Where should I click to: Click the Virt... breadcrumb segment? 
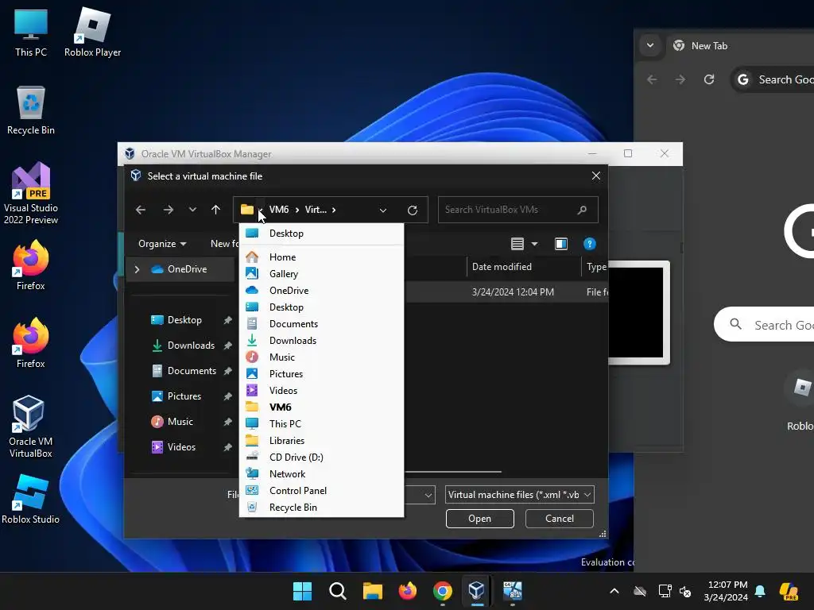pyautogui.click(x=316, y=210)
